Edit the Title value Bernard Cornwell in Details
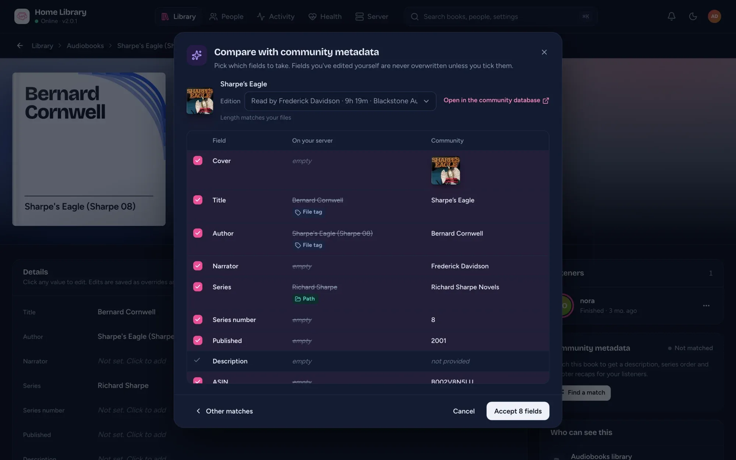This screenshot has height=460, width=736. coord(126,312)
